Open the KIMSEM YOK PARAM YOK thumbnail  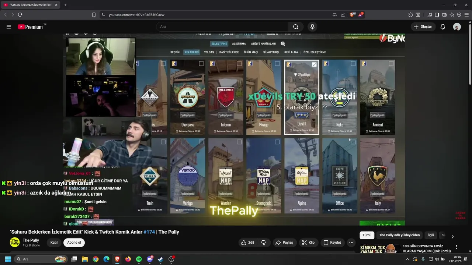(380, 248)
